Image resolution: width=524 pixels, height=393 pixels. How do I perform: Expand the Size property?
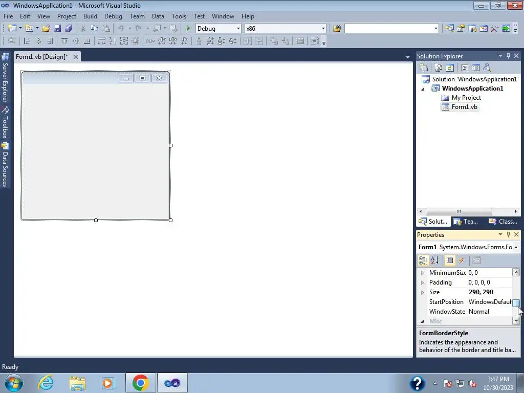click(422, 292)
